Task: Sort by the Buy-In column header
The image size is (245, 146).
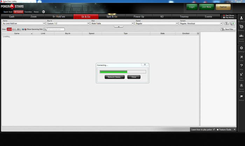Action: pyautogui.click(x=68, y=33)
